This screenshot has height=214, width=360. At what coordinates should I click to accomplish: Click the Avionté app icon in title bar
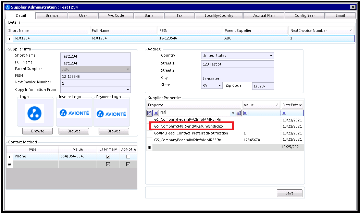pyautogui.click(x=8, y=7)
